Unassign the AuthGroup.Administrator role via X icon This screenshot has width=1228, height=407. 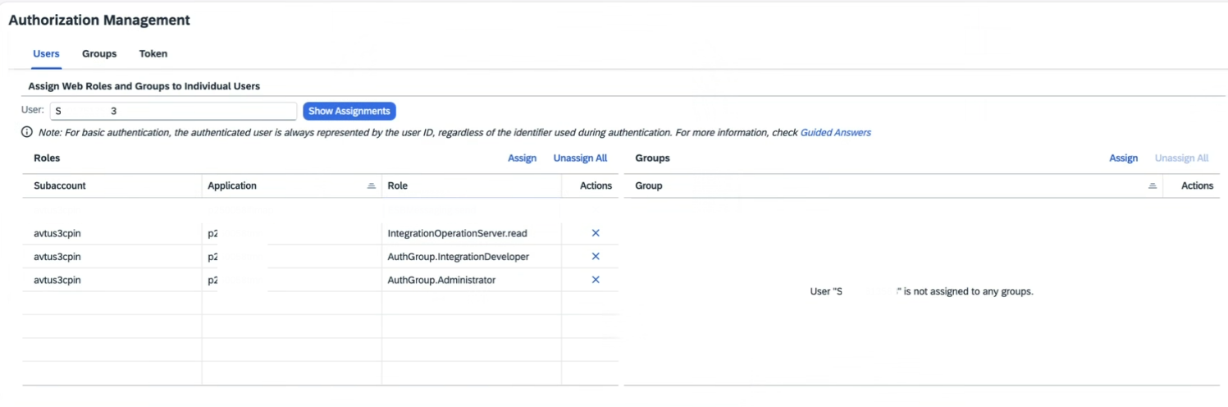coord(596,280)
